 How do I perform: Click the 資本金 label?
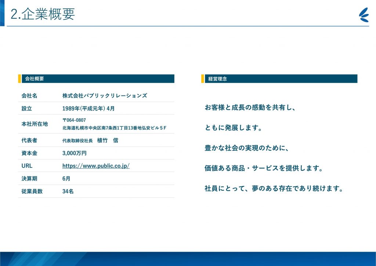[x=29, y=153]
